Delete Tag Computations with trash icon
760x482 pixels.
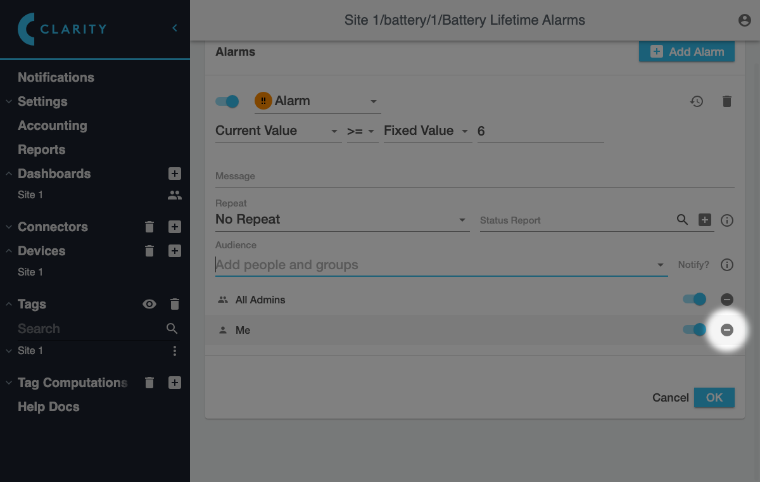(x=149, y=383)
